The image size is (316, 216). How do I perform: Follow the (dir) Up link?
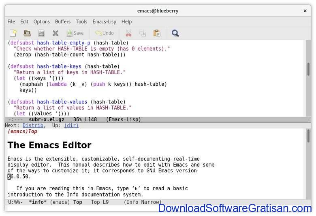pyautogui.click(x=71, y=125)
